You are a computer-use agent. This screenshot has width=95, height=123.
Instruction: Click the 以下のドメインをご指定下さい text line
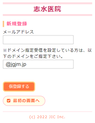point(33,56)
